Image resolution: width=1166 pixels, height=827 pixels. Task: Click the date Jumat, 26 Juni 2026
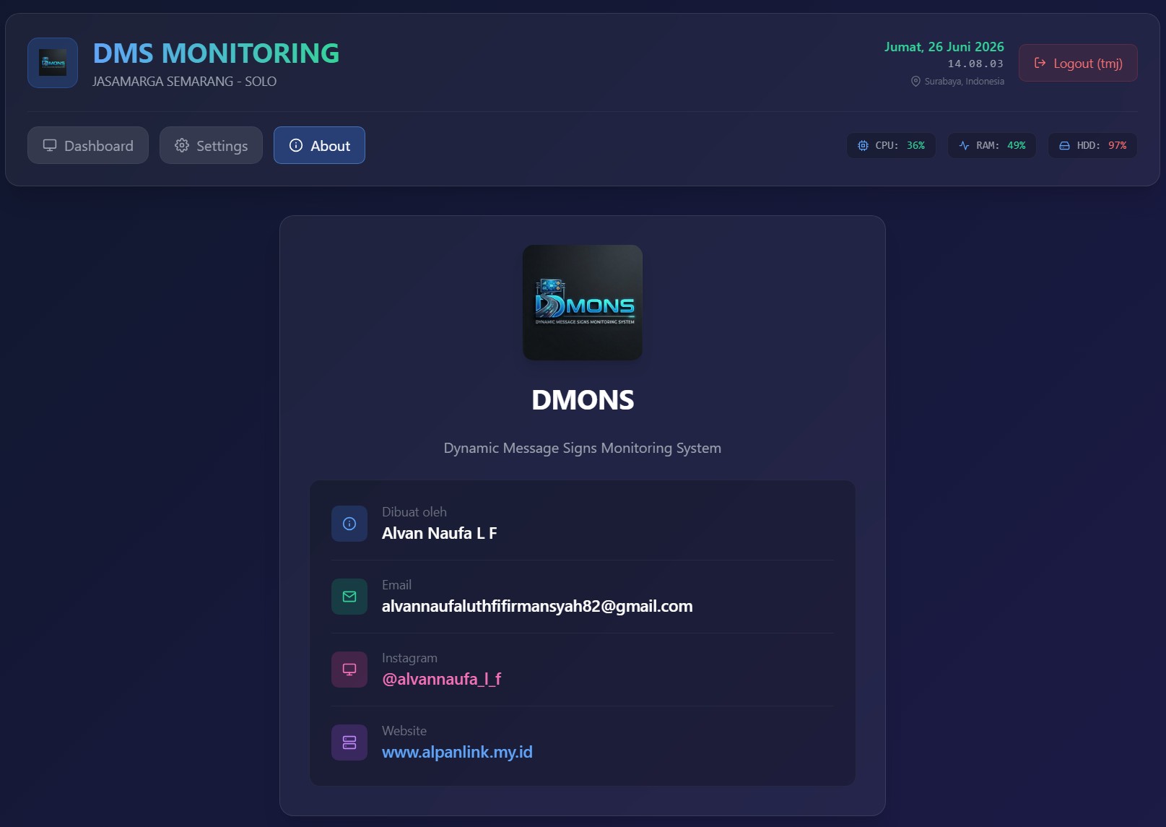[x=944, y=47]
